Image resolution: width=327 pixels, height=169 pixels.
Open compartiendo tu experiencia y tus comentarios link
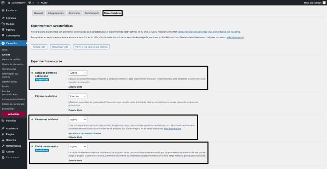pos(209,32)
